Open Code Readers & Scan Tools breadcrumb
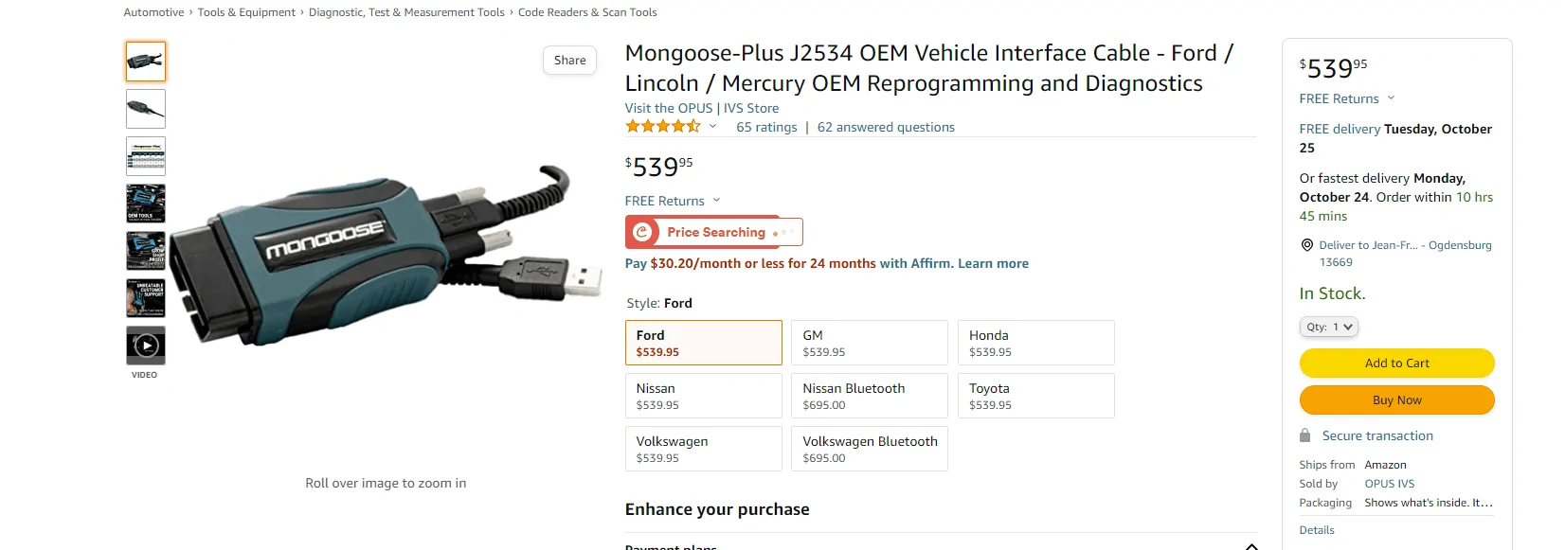Viewport: 1565px width, 550px height. click(586, 11)
